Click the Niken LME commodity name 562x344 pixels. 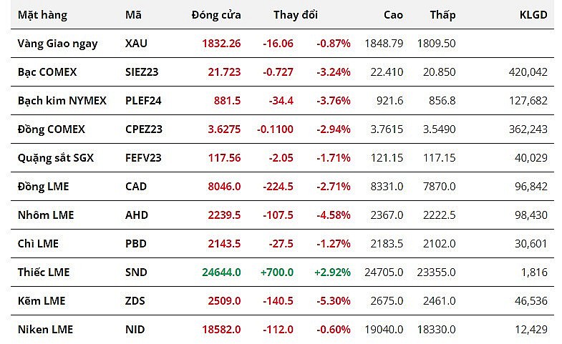click(x=45, y=329)
